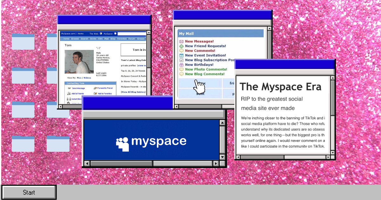Click the Send Message envelope icon
381x200 pixels.
click(x=70, y=88)
